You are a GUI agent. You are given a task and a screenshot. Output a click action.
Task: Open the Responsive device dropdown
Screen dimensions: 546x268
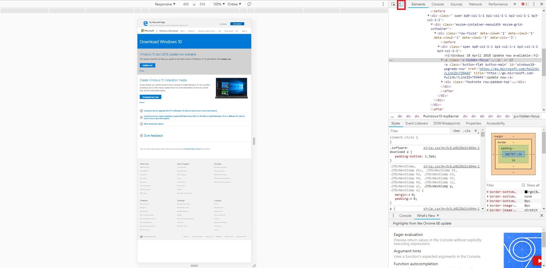[x=165, y=4]
